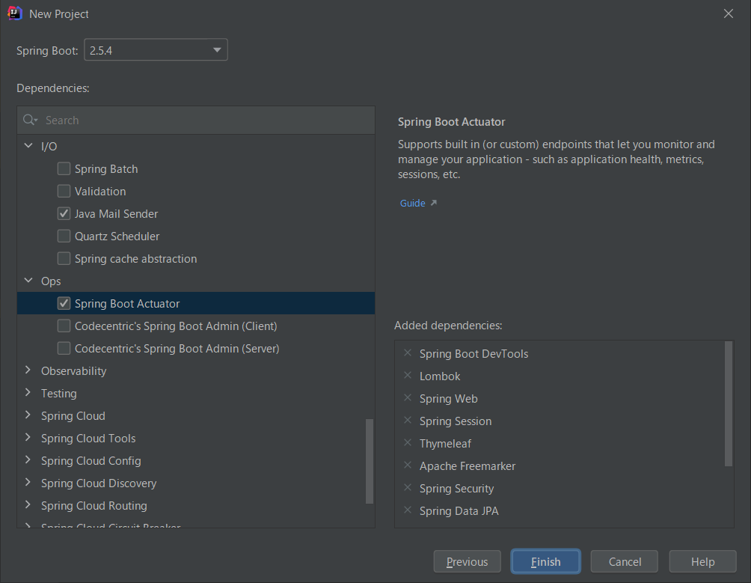The height and width of the screenshot is (583, 751).
Task: Select the 'Validation' row label
Action: point(100,191)
